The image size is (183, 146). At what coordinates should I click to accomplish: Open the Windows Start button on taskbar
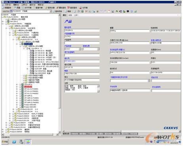pyautogui.click(x=5, y=142)
